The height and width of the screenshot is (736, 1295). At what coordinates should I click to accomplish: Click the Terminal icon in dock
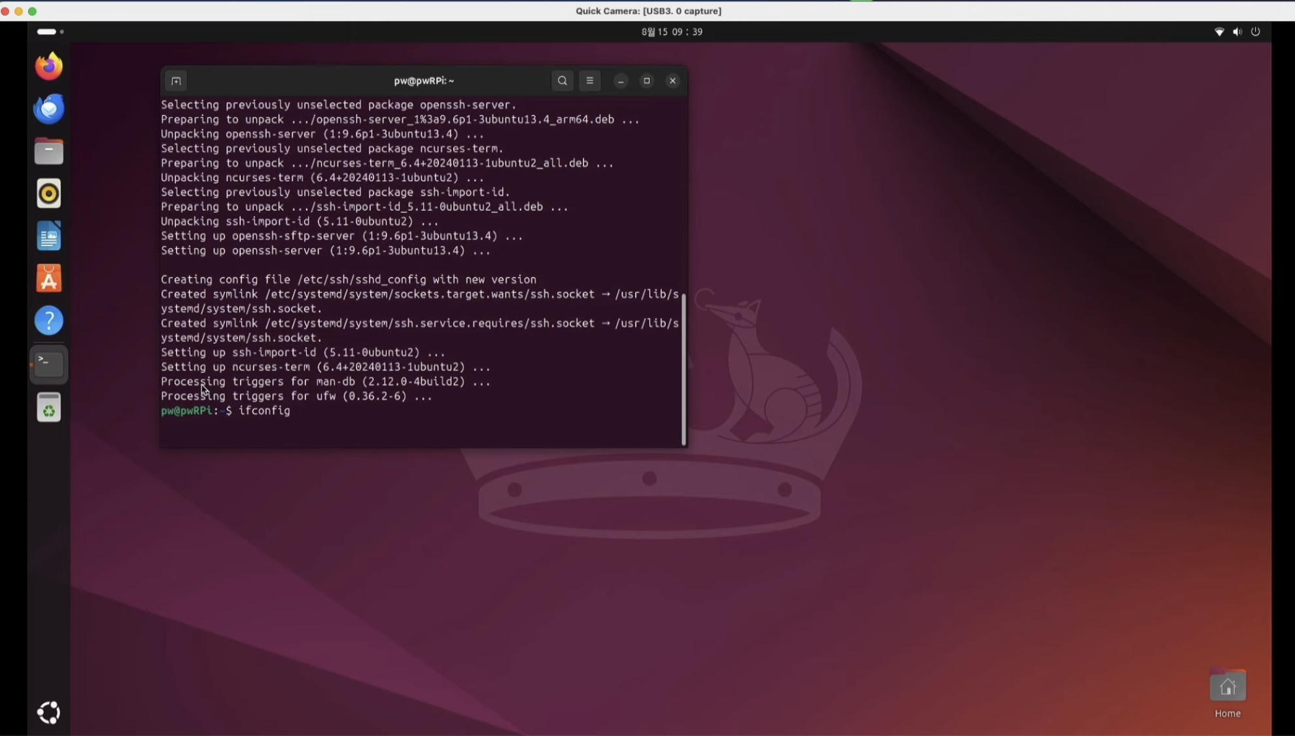[49, 364]
